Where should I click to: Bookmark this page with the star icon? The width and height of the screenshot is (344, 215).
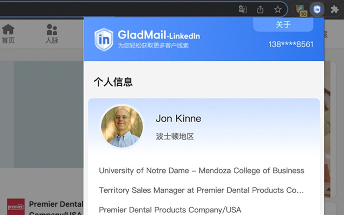(x=278, y=9)
